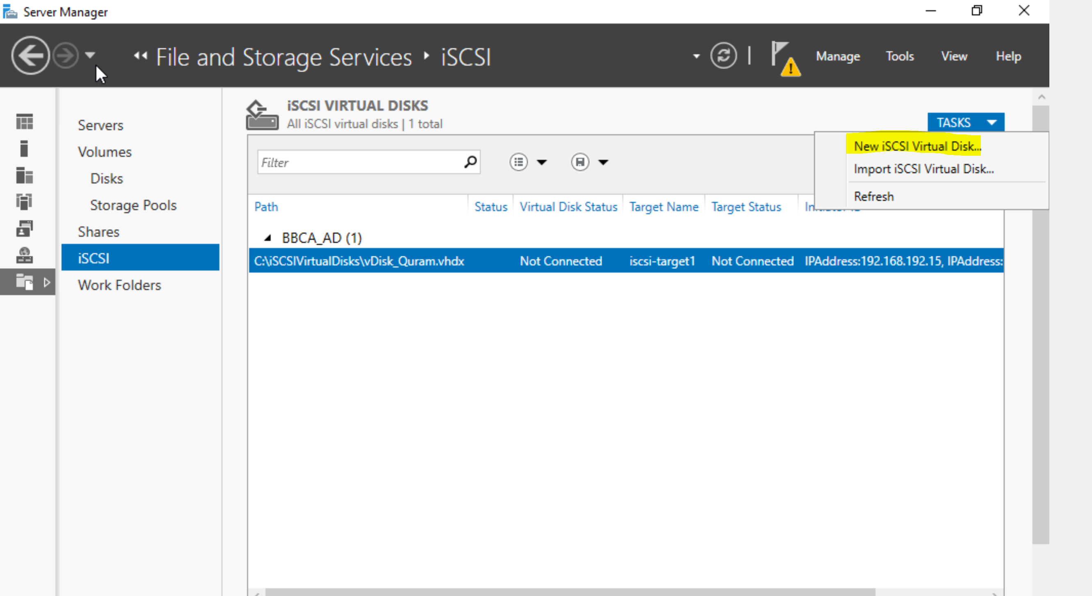
Task: Click the Filter search magnifier icon
Action: [470, 162]
